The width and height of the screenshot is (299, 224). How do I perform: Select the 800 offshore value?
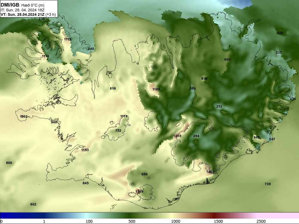9,163
